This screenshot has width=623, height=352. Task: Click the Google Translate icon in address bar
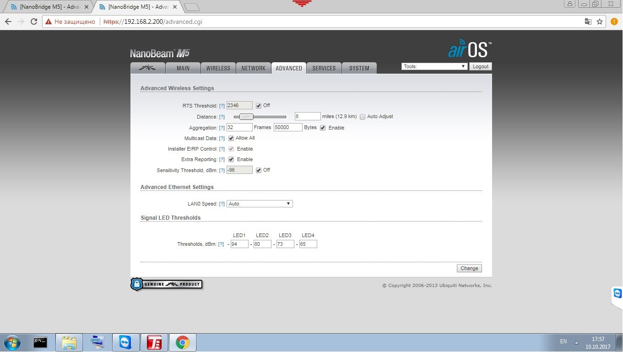[x=588, y=22]
